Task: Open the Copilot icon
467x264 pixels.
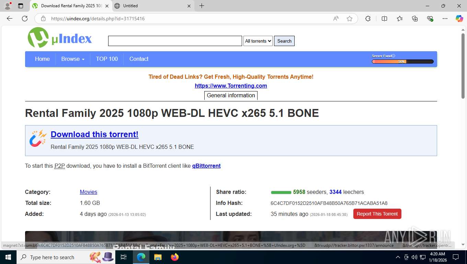Action: [459, 19]
